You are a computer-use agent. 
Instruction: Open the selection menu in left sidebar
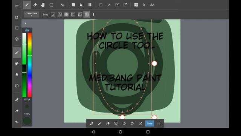click(x=17, y=28)
